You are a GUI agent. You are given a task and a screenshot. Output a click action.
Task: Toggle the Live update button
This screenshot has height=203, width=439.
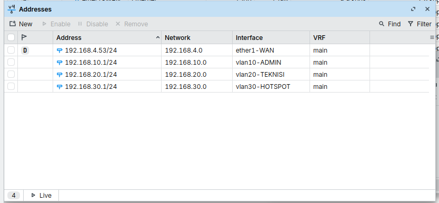41,196
